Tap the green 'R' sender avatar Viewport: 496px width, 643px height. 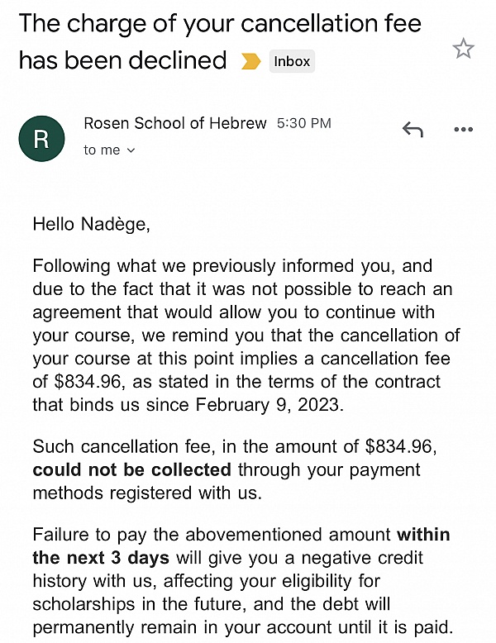pos(41,139)
